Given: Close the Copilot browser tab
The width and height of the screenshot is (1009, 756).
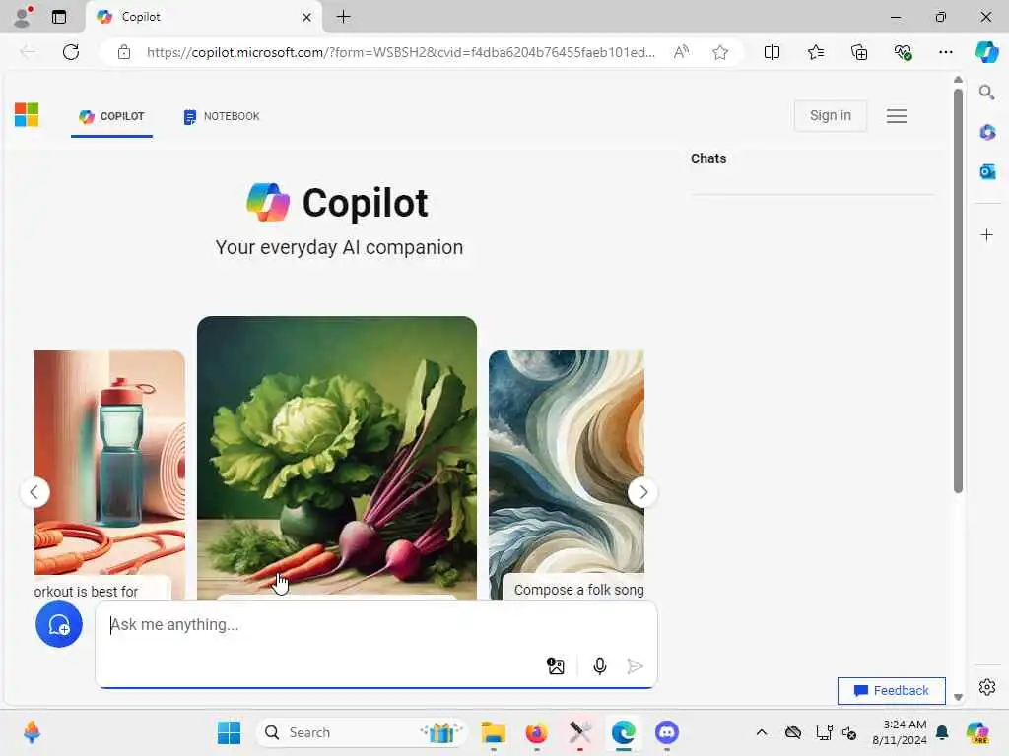Looking at the screenshot, I should 307,18.
